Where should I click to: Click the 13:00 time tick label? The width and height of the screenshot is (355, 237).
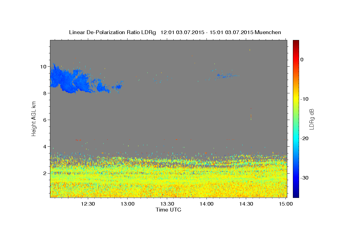(x=128, y=204)
